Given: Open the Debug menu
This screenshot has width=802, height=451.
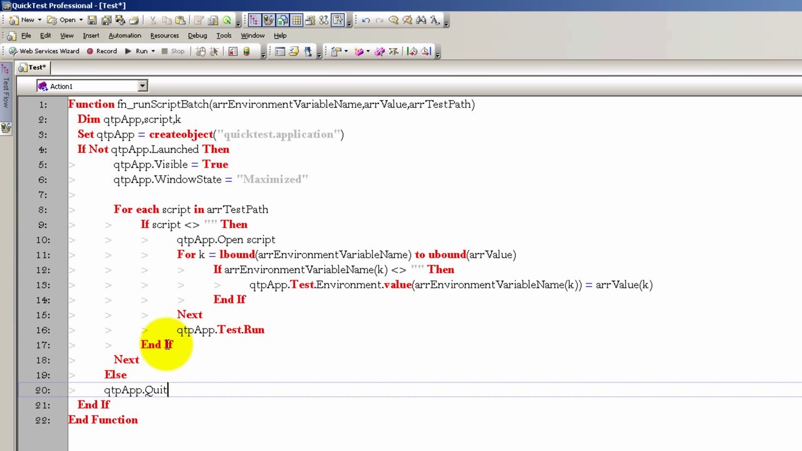Looking at the screenshot, I should (197, 36).
